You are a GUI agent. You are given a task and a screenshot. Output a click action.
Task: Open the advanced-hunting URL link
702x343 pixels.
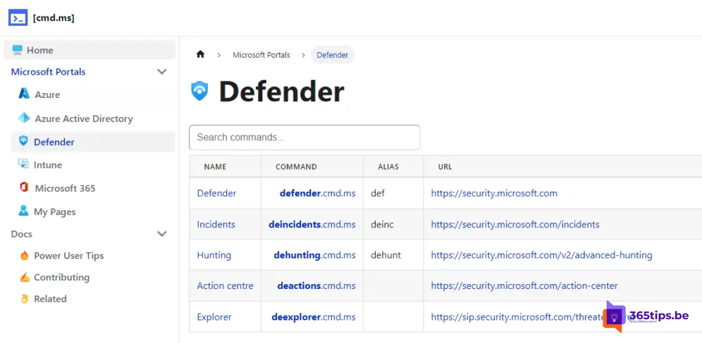542,255
